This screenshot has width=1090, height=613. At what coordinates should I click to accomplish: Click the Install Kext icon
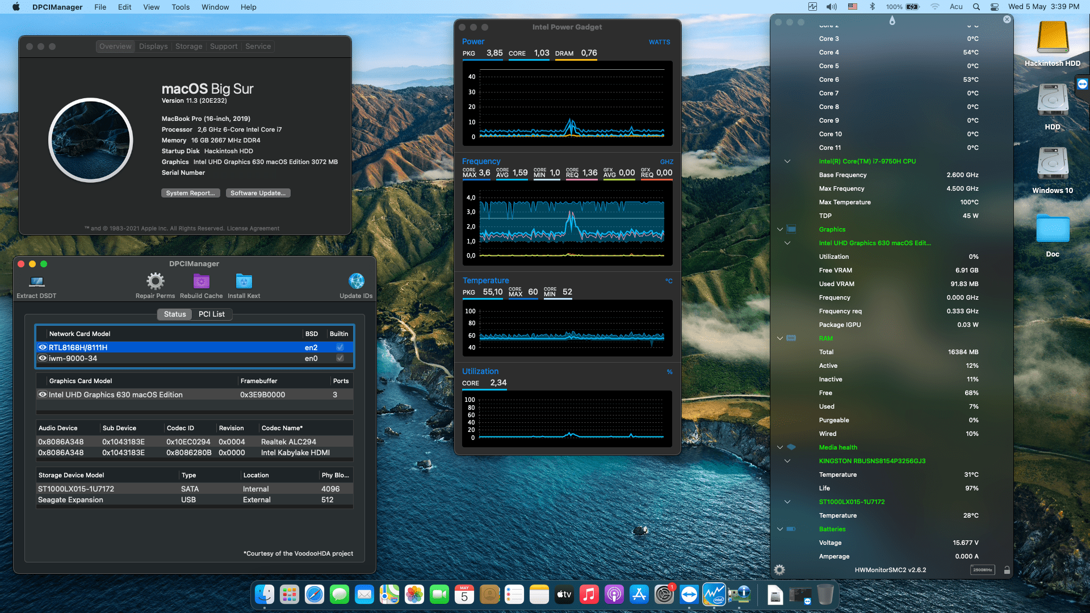pyautogui.click(x=244, y=281)
